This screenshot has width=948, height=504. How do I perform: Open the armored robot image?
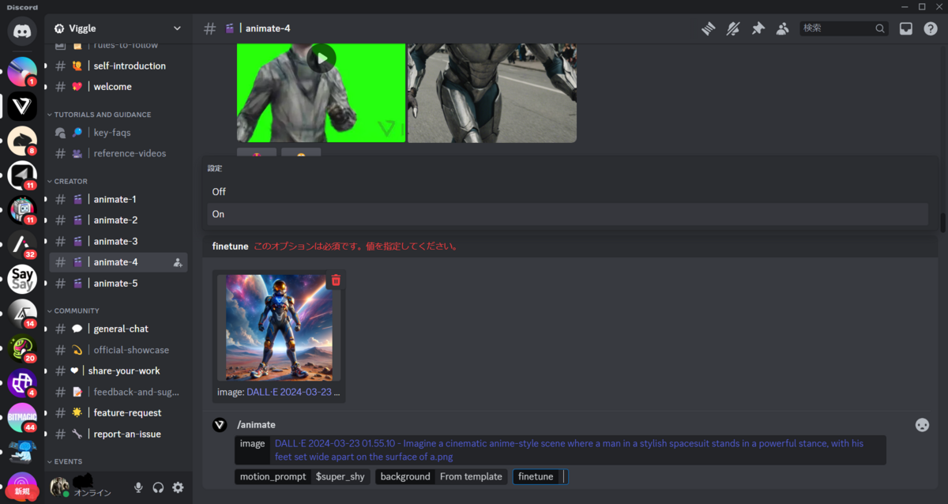coord(492,93)
